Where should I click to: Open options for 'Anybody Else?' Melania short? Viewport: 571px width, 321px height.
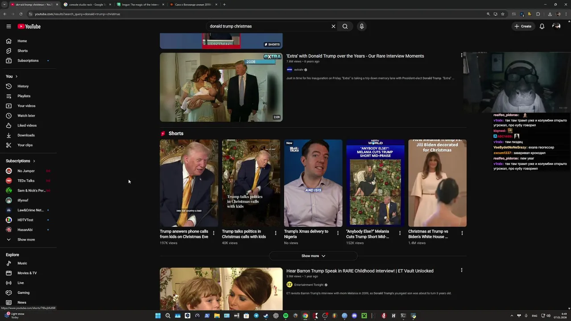coord(400,233)
